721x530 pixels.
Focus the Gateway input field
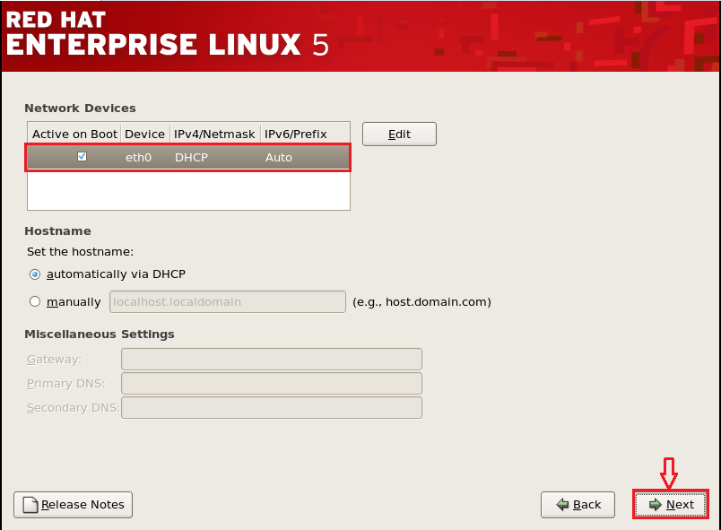tap(271, 360)
